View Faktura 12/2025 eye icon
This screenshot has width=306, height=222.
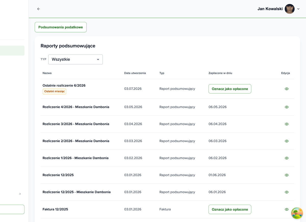[x=287, y=209]
